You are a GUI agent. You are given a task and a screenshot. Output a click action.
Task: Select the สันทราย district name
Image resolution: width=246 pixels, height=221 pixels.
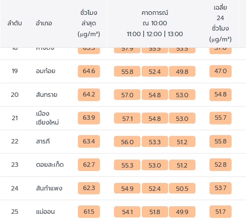tap(46, 95)
